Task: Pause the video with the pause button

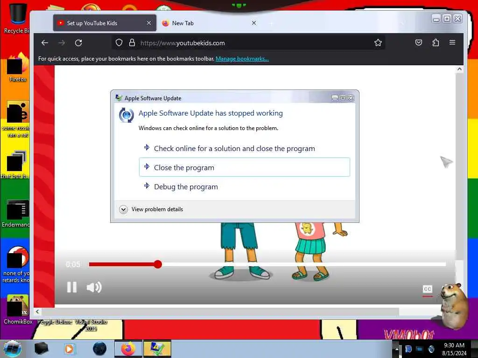Action: click(72, 287)
